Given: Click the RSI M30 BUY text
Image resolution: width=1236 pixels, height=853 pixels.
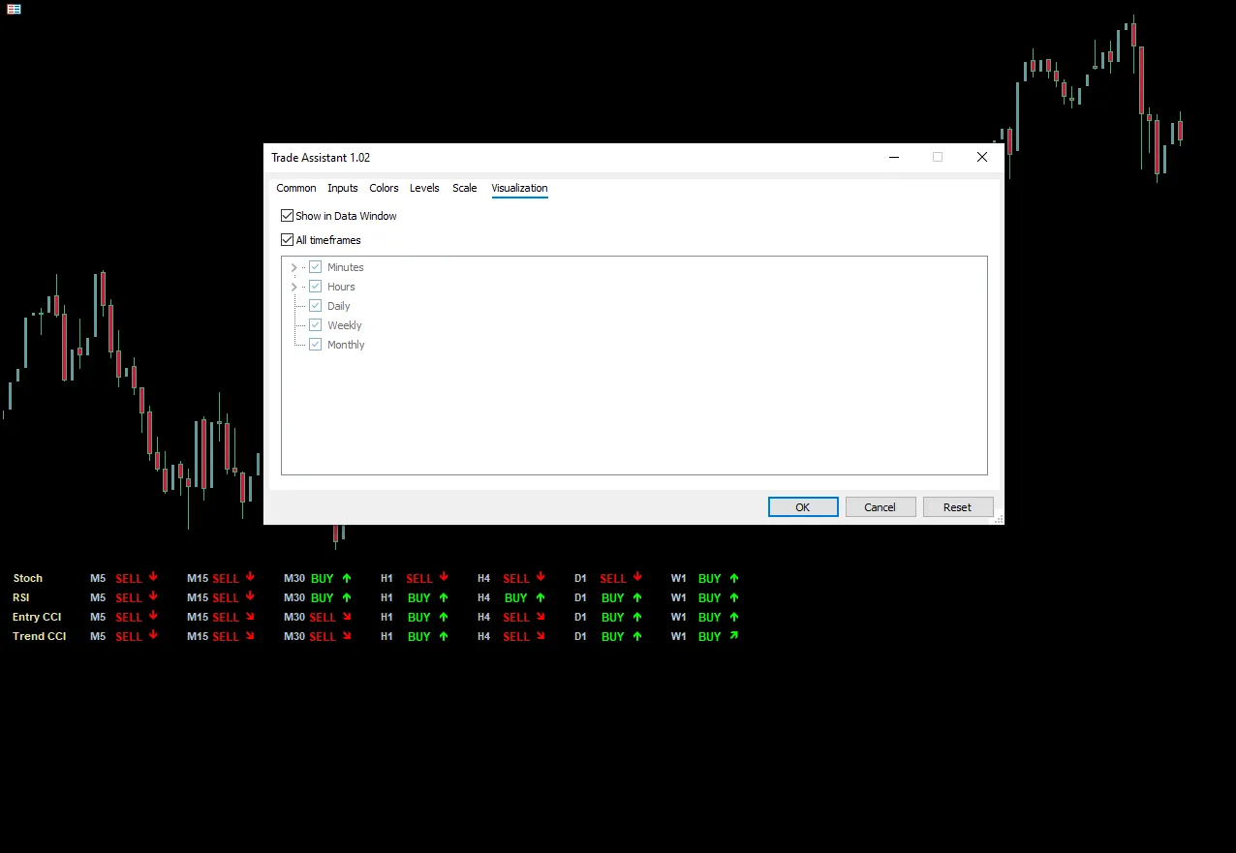Looking at the screenshot, I should pyautogui.click(x=323, y=598).
